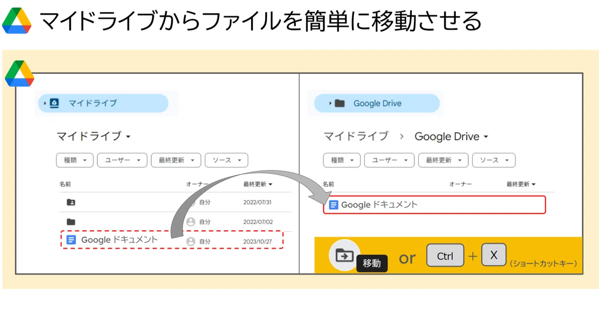Open the ソース filter in left pane
599x313 pixels.
pos(227,160)
